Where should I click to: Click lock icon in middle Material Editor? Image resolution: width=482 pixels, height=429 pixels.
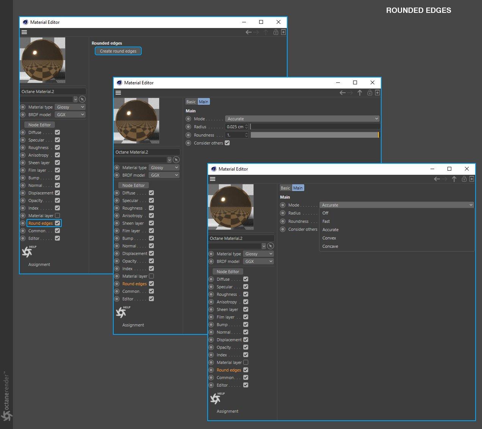pos(369,93)
